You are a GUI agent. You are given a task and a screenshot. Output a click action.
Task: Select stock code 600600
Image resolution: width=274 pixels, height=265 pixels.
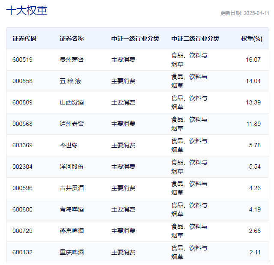coord(22,209)
